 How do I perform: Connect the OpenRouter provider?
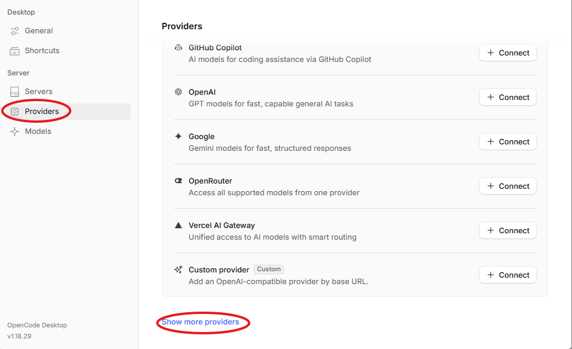pos(508,186)
